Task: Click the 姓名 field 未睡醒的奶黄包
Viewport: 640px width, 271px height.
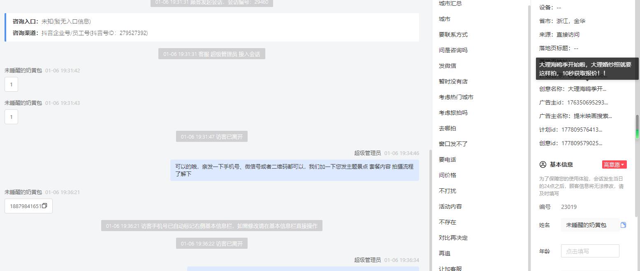Action: click(589, 225)
